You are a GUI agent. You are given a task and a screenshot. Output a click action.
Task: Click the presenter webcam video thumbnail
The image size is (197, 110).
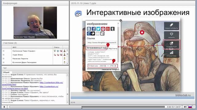[x=35, y=23]
